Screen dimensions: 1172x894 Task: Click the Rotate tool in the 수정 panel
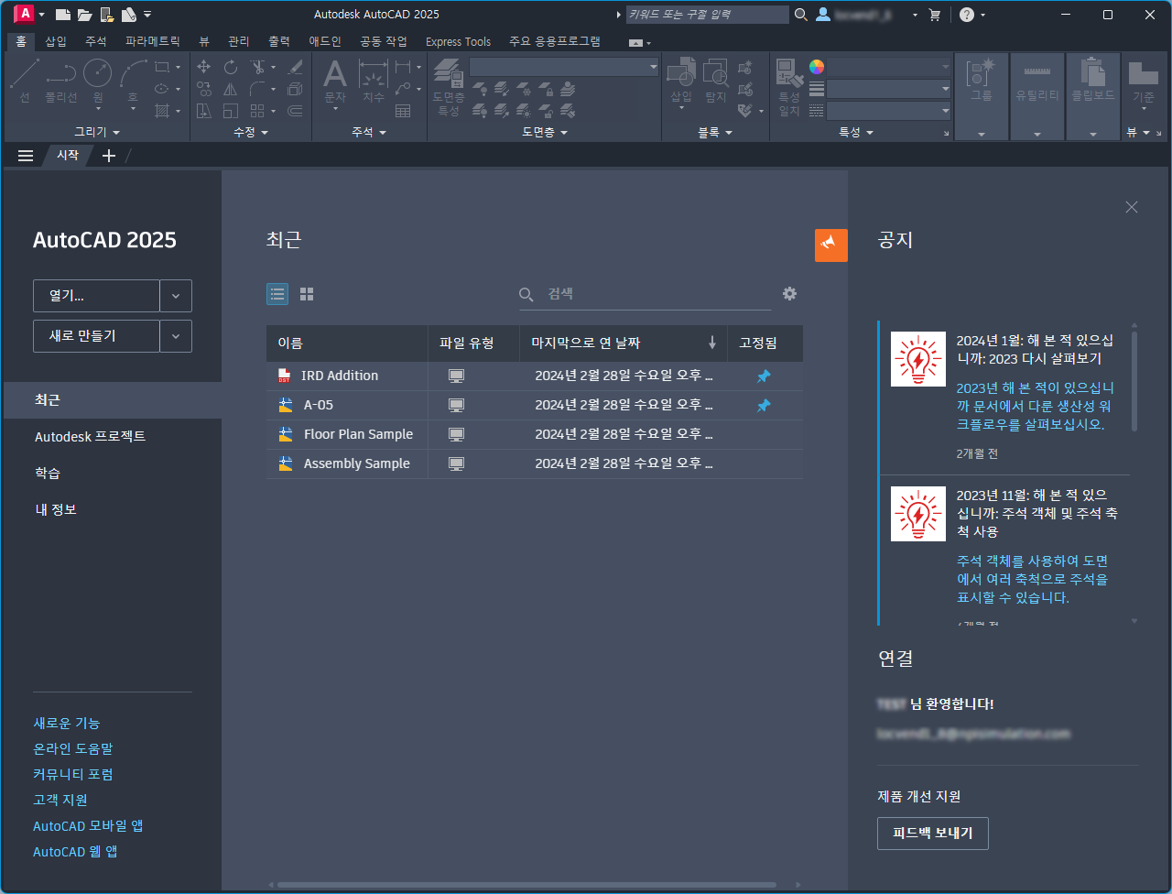(x=231, y=67)
